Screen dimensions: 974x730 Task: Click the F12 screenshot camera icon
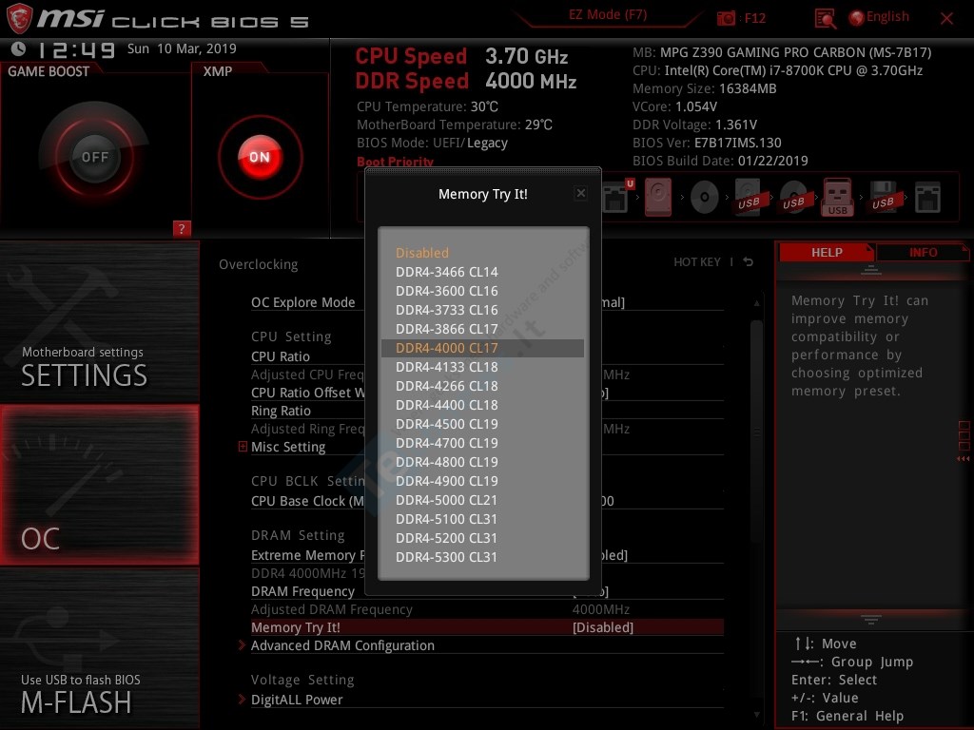(727, 18)
